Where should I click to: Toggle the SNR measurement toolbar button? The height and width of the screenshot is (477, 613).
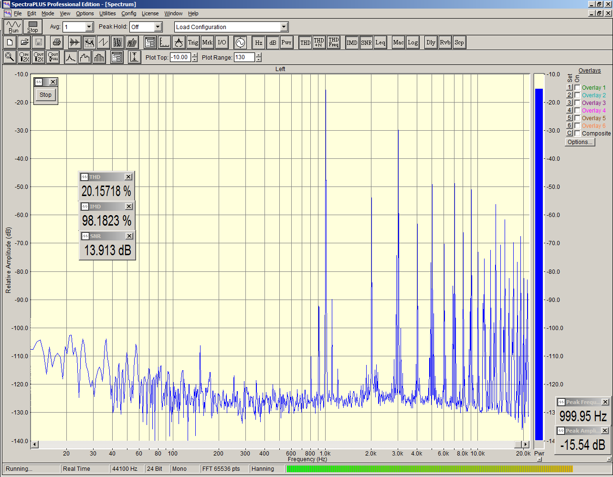coord(366,42)
